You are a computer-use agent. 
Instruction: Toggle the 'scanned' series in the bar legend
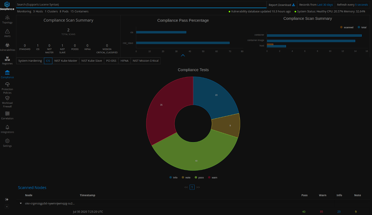click(x=347, y=27)
